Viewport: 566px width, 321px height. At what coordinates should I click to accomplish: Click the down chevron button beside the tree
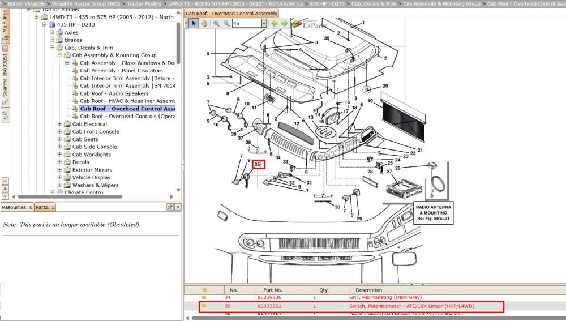[5, 196]
